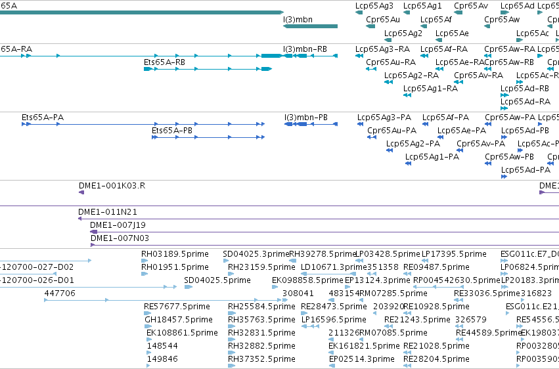Click the Lcp65Ag1-RA transcript label
The height and width of the screenshot is (369, 559).
tap(430, 89)
